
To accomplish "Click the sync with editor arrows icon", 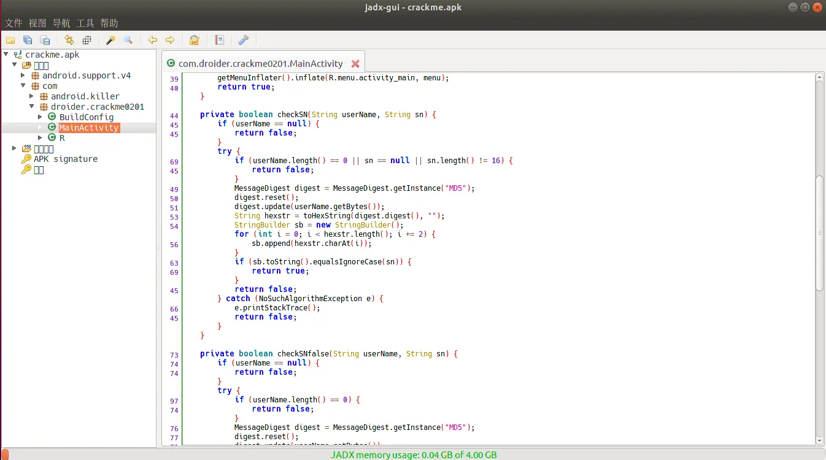I will tap(69, 40).
